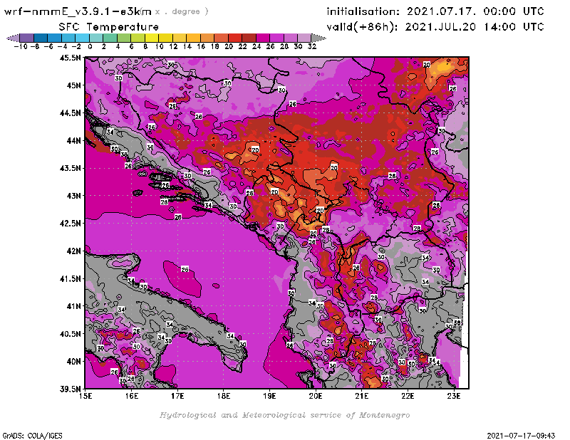Click latitude label '42N'
Screen dimensions: 570x440
click(x=74, y=251)
